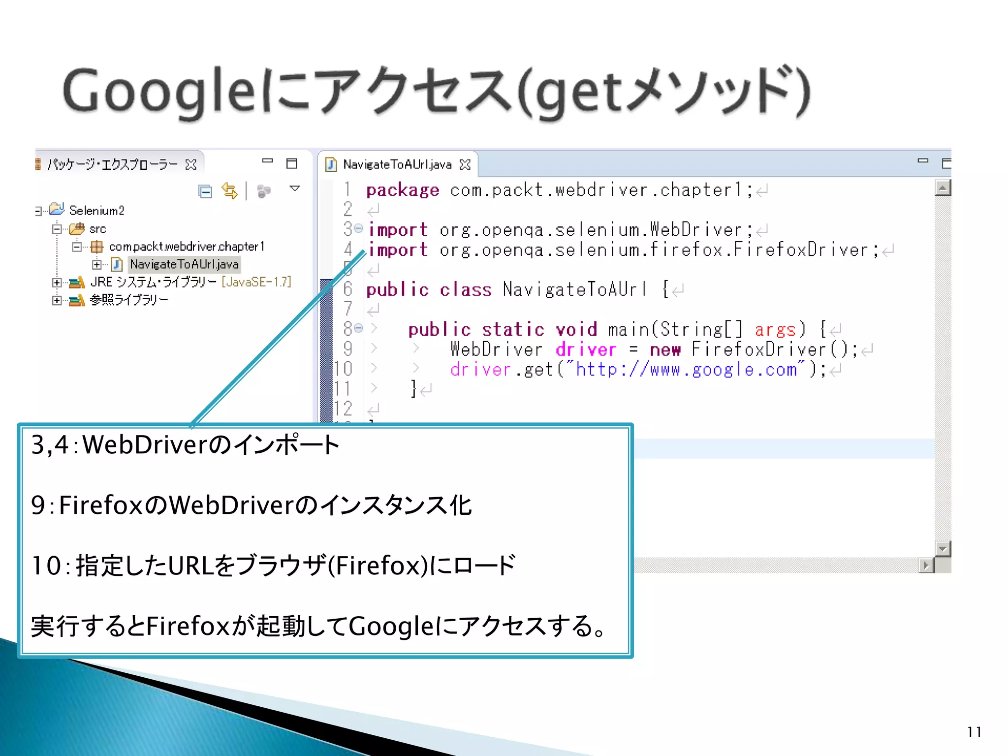Screen dimensions: 1008x756
Task: Select the Selenium2 project
Action: pos(96,211)
